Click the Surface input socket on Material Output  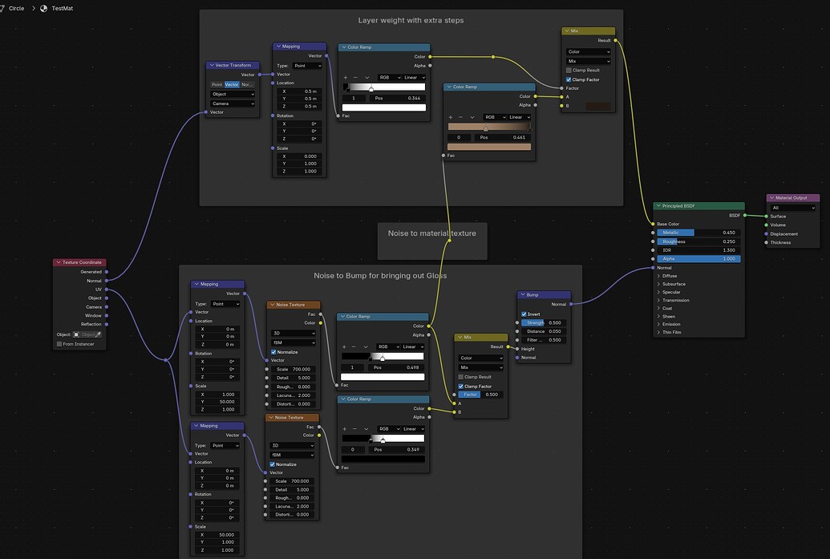(x=766, y=216)
